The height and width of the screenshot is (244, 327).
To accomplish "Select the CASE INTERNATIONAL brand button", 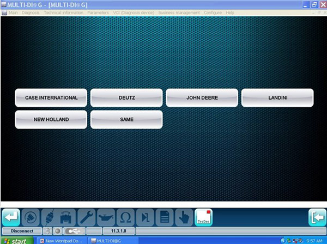I will [x=51, y=98].
